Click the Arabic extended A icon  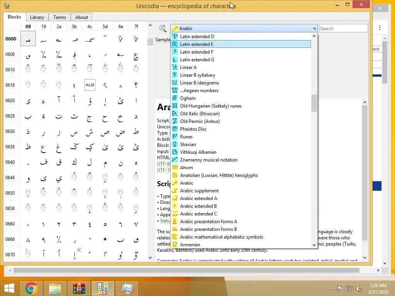point(175,198)
